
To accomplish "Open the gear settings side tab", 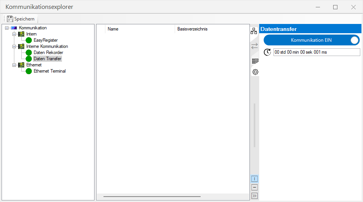I will point(255,72).
